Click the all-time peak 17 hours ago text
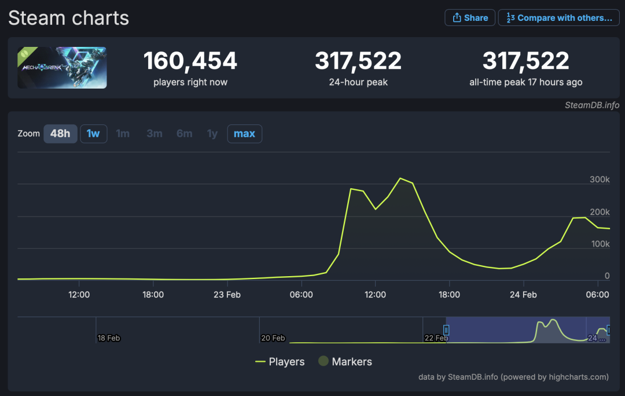Screen dimensions: 625x396 [x=525, y=82]
